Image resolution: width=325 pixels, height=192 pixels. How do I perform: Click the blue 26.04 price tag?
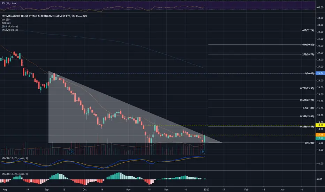pyautogui.click(x=320, y=73)
